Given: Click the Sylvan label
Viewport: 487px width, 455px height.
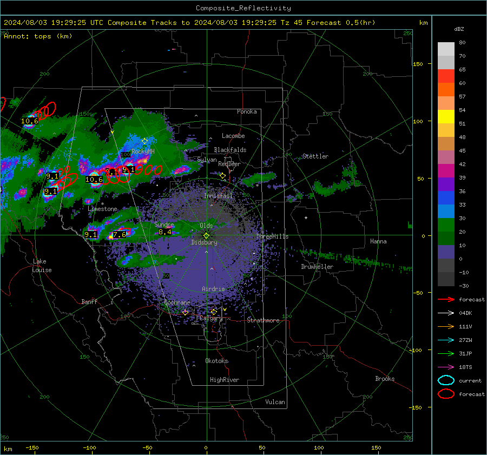Looking at the screenshot, I should click(207, 160).
